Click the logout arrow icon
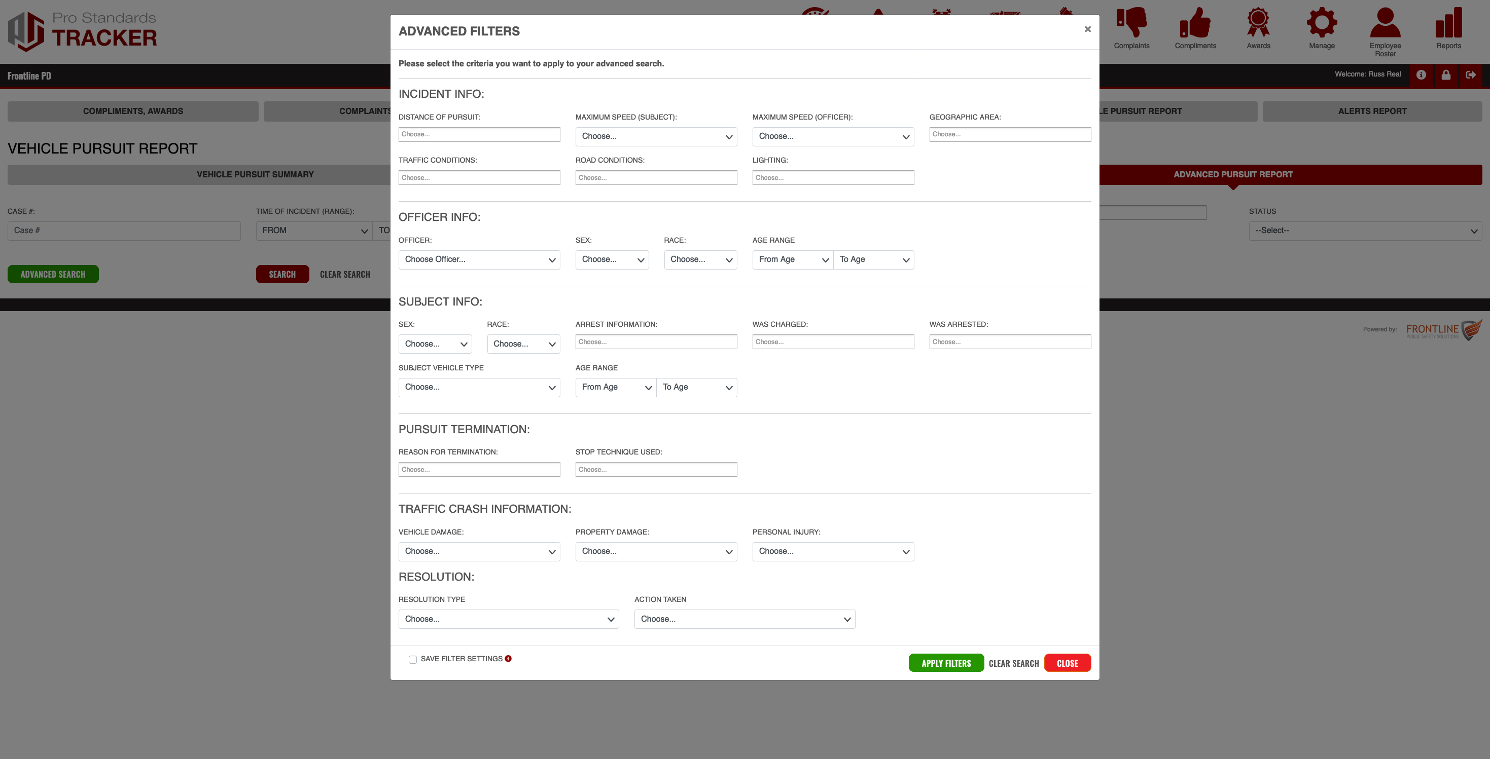Image resolution: width=1490 pixels, height=759 pixels. [1471, 74]
